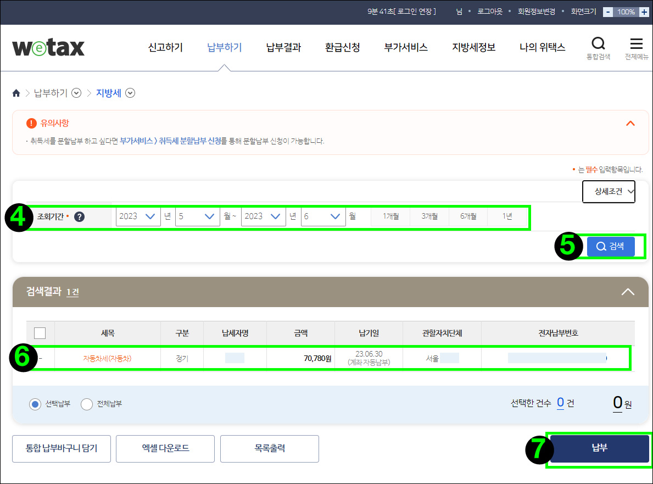This screenshot has height=484, width=653.
Task: Open the 전체메뉴 hamburger icon
Action: 636,44
